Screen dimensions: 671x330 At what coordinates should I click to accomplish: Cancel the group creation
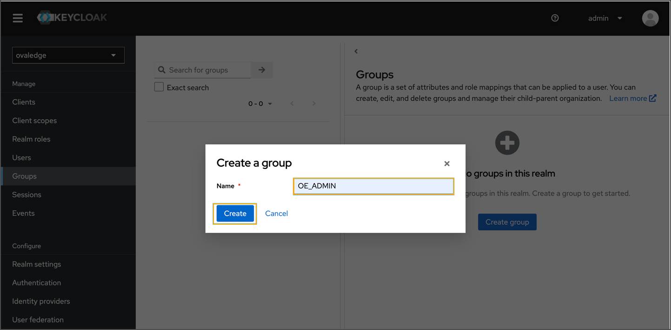(x=276, y=214)
